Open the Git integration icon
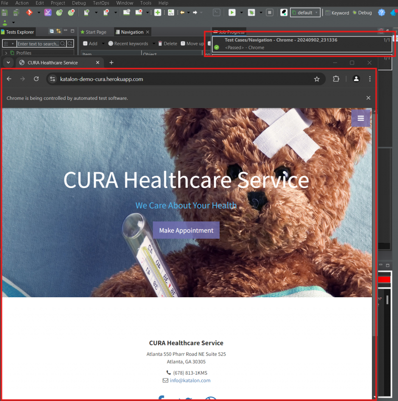 (x=30, y=12)
